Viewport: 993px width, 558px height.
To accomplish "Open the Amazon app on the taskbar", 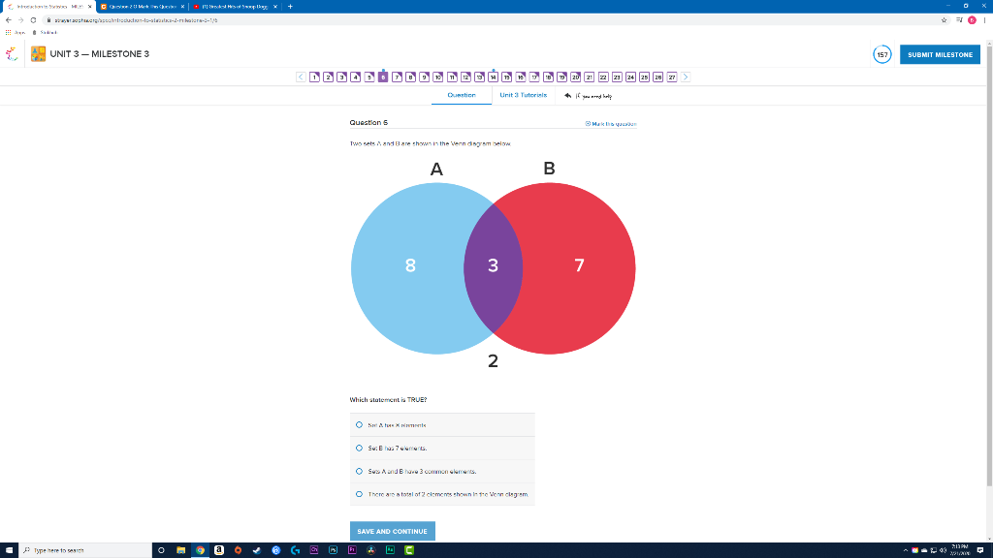I will (x=219, y=550).
